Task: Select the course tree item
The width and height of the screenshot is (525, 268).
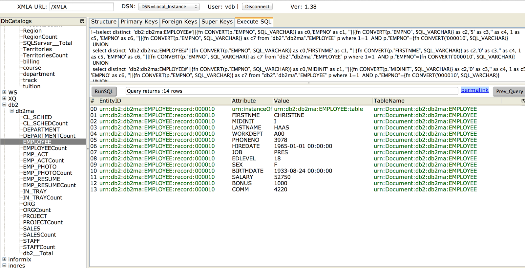Action: (32, 68)
